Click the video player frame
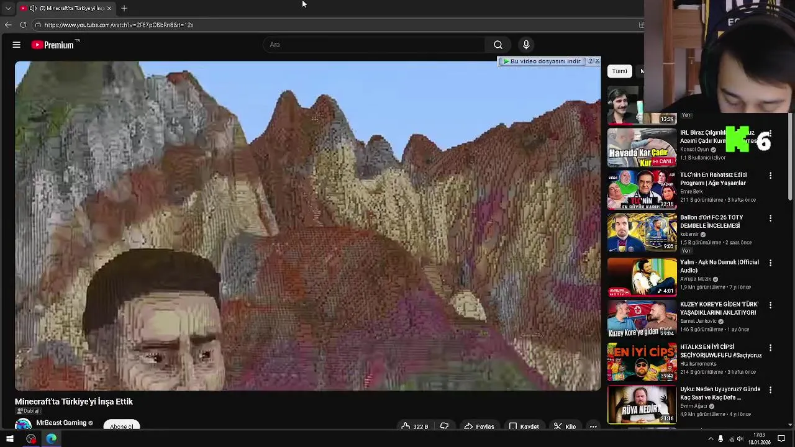The image size is (795, 447). click(308, 226)
